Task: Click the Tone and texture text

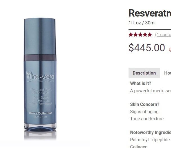Action: click(147, 119)
